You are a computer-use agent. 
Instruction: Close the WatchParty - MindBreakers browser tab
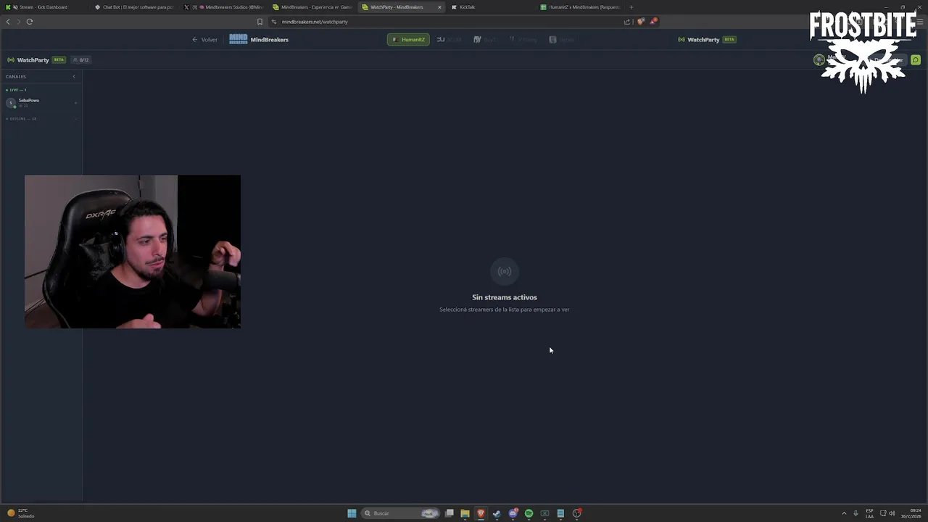coord(439,7)
